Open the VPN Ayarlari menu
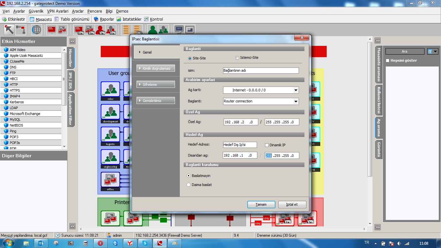Screen dimensions: 441x248 [57, 11]
